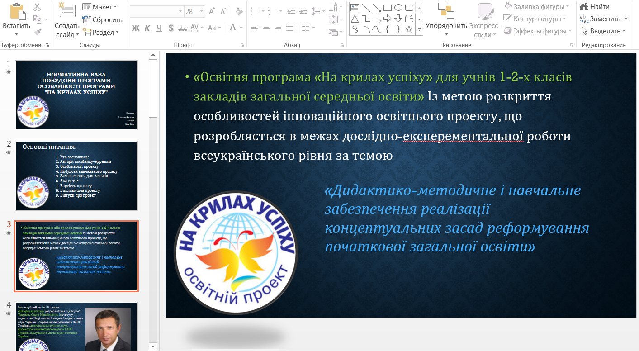Open the Шрифт font dialog launcher

[242, 45]
